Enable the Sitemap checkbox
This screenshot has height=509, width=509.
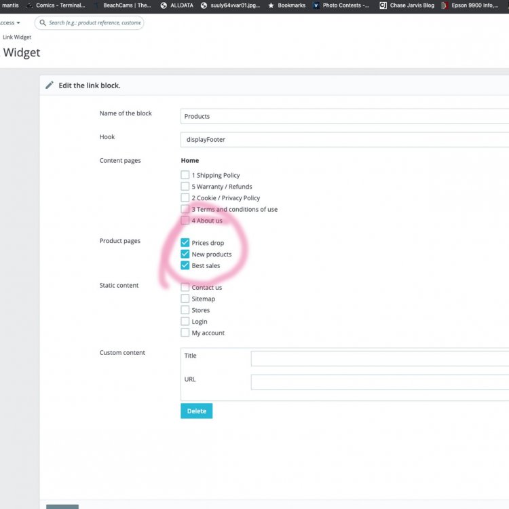[185, 299]
